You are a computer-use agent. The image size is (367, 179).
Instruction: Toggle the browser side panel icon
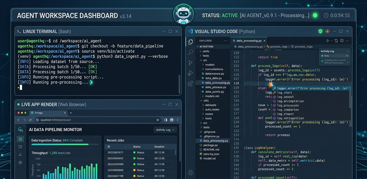point(166,120)
